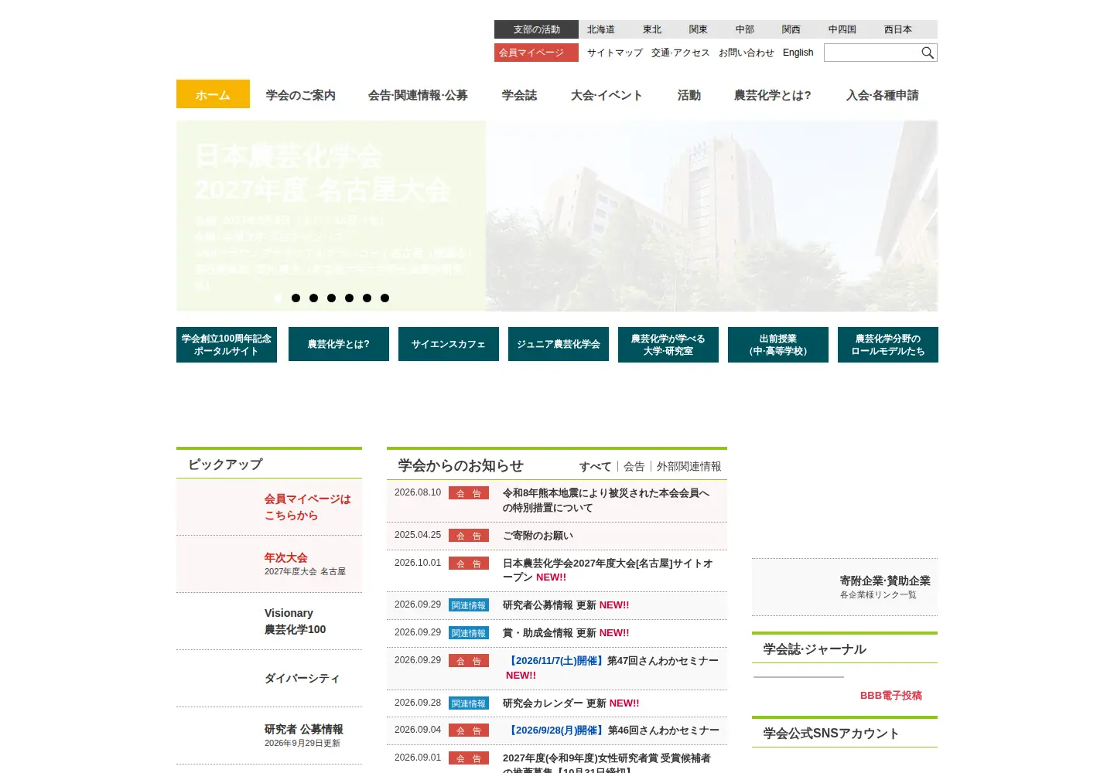Click the サイエンスカフェ banner button

point(449,344)
